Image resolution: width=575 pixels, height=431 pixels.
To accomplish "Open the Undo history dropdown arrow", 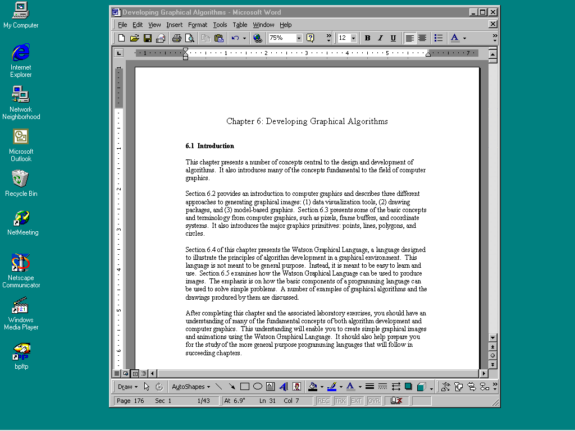I will 245,38.
